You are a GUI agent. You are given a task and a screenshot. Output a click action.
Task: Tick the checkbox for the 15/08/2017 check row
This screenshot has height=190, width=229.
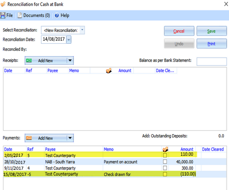(165, 174)
